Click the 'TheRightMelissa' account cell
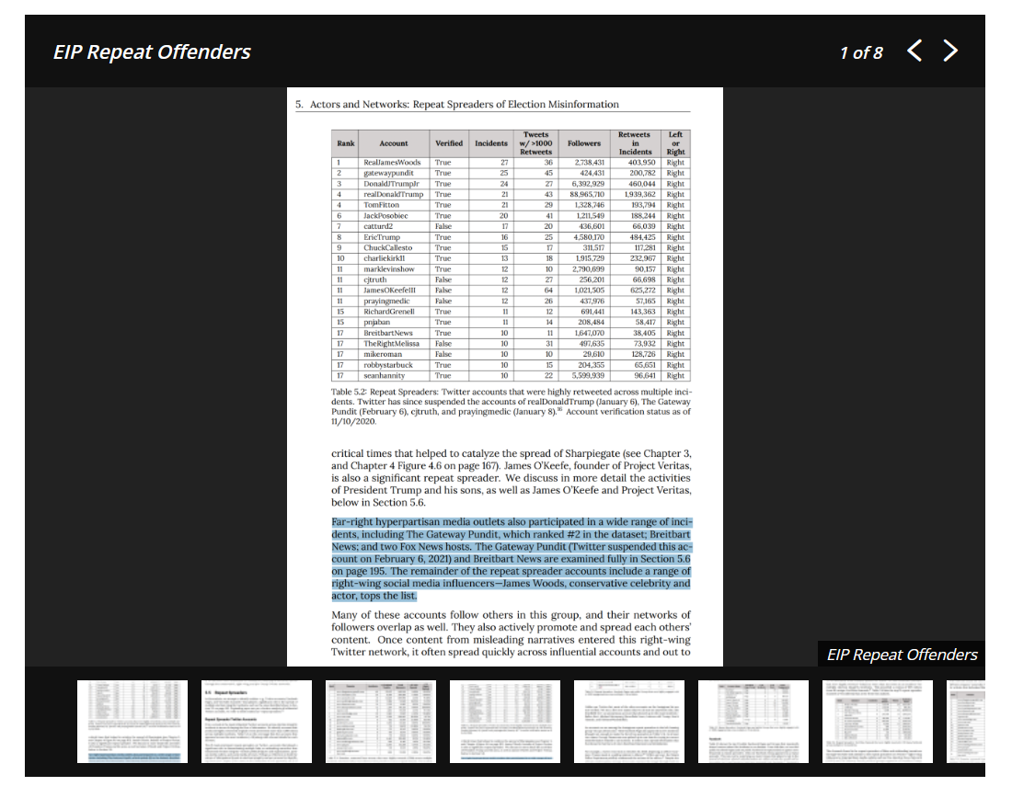Screen dimensions: 1012x809 (x=394, y=344)
